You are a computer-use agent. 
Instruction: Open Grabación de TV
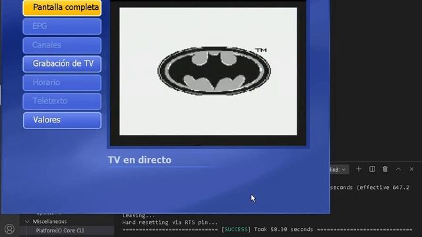coord(62,64)
